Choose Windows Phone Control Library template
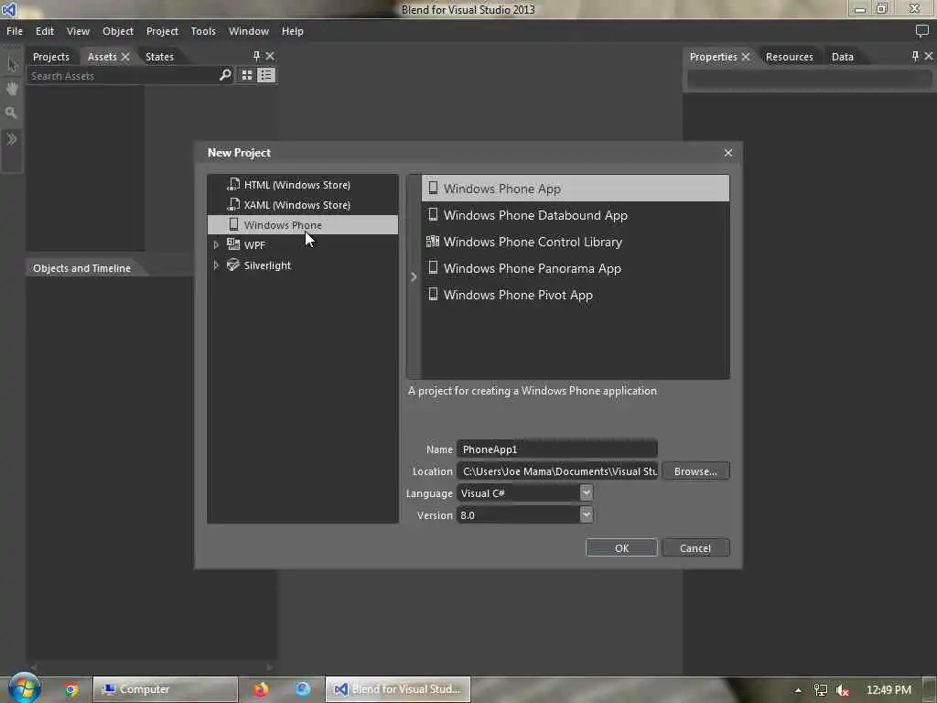The image size is (937, 703). coord(576,242)
